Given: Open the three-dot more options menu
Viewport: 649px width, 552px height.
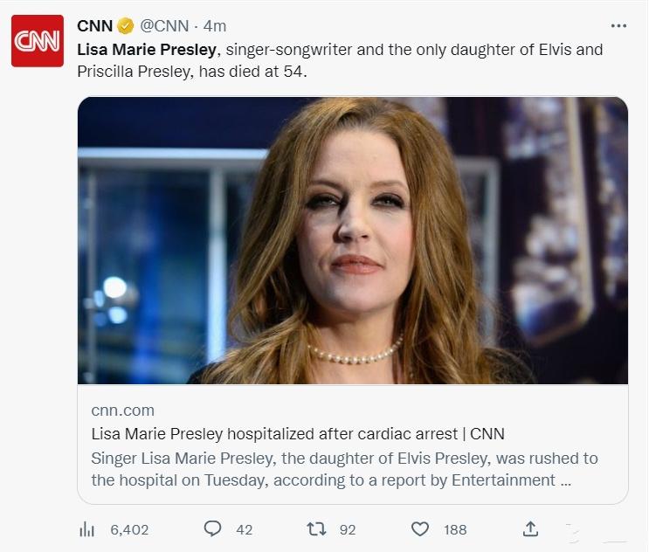Looking at the screenshot, I should (618, 26).
